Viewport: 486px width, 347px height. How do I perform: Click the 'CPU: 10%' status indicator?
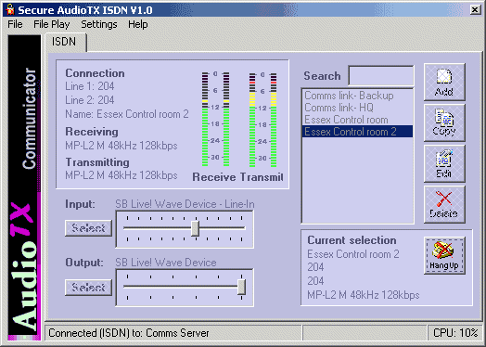pos(455,333)
